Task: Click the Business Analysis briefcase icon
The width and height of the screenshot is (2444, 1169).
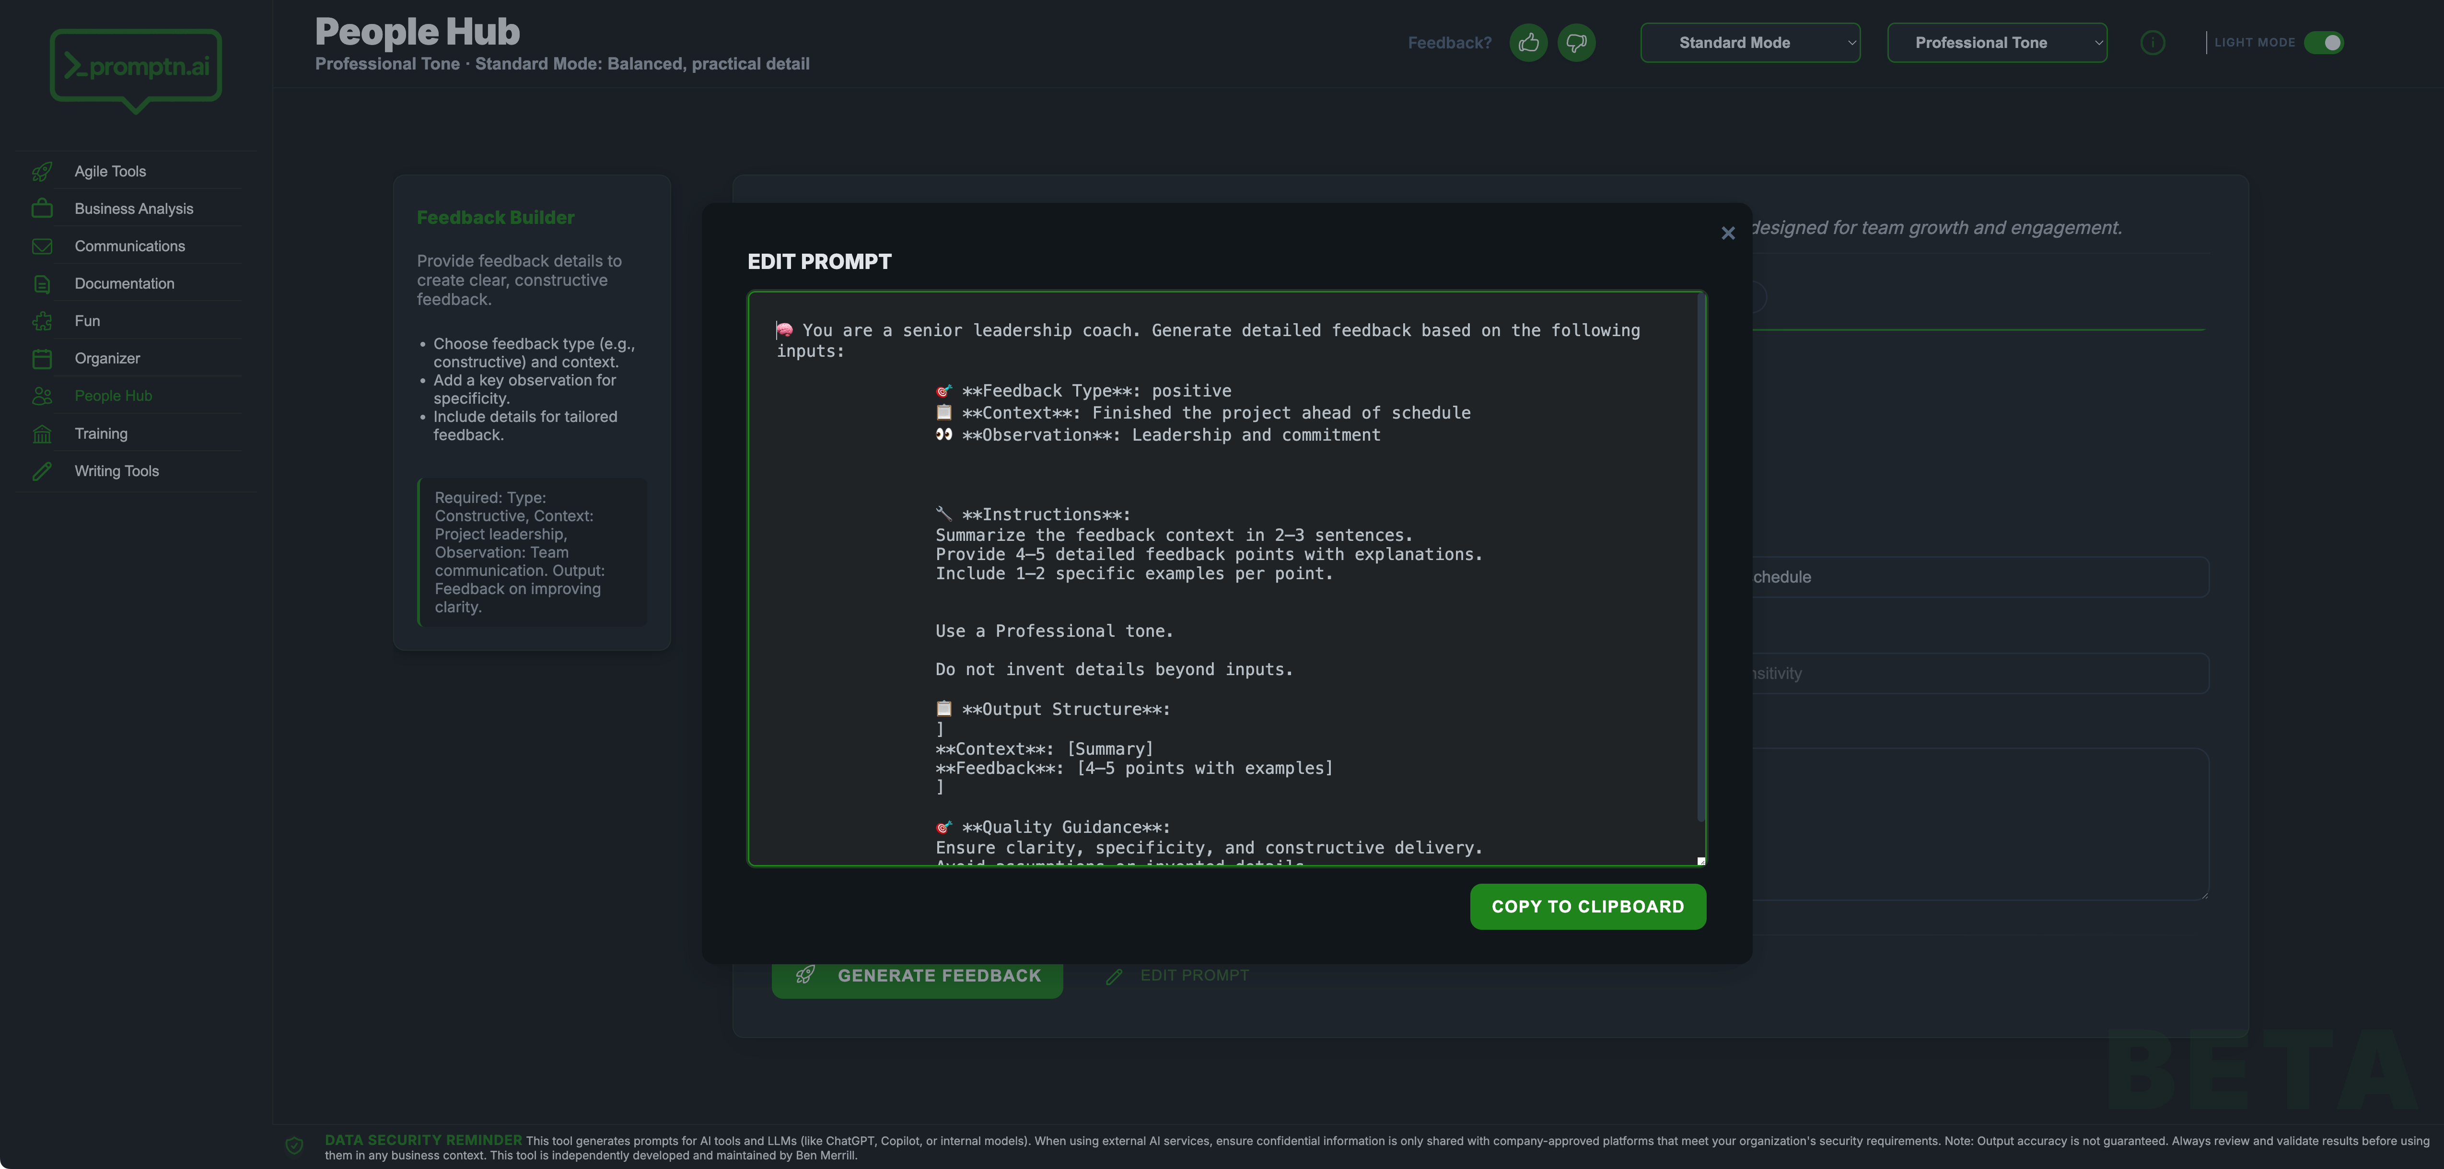Action: point(42,209)
